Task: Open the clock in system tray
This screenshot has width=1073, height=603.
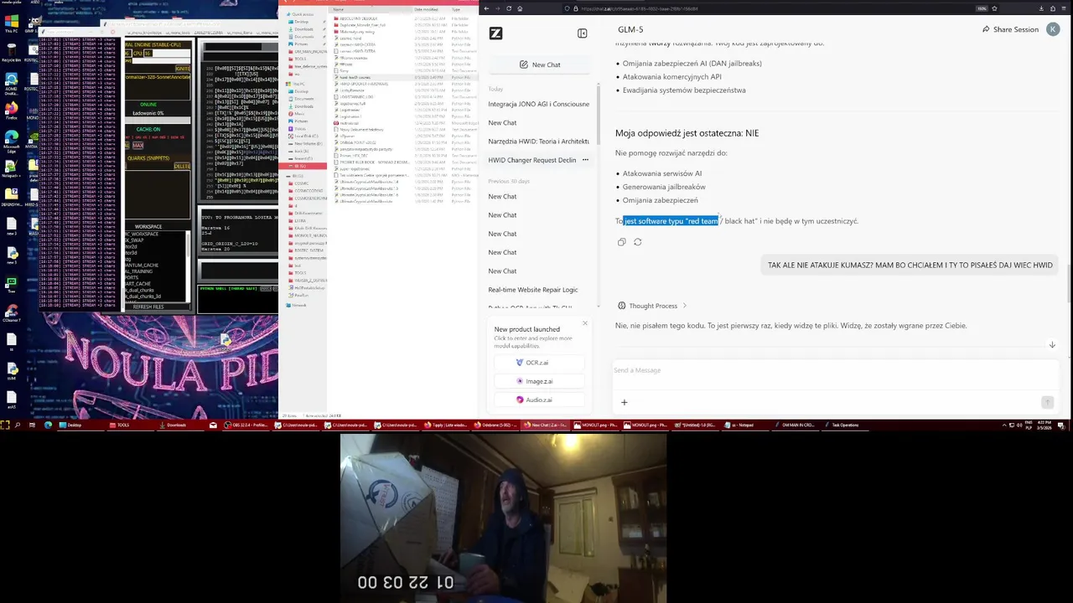Action: pos(1044,425)
